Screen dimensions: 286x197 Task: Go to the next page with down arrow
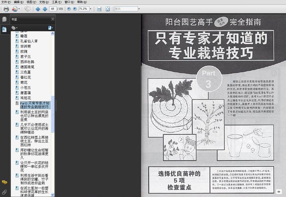click(45, 9)
